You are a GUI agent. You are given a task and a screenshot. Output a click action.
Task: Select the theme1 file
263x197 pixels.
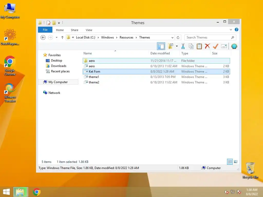pyautogui.click(x=156, y=77)
